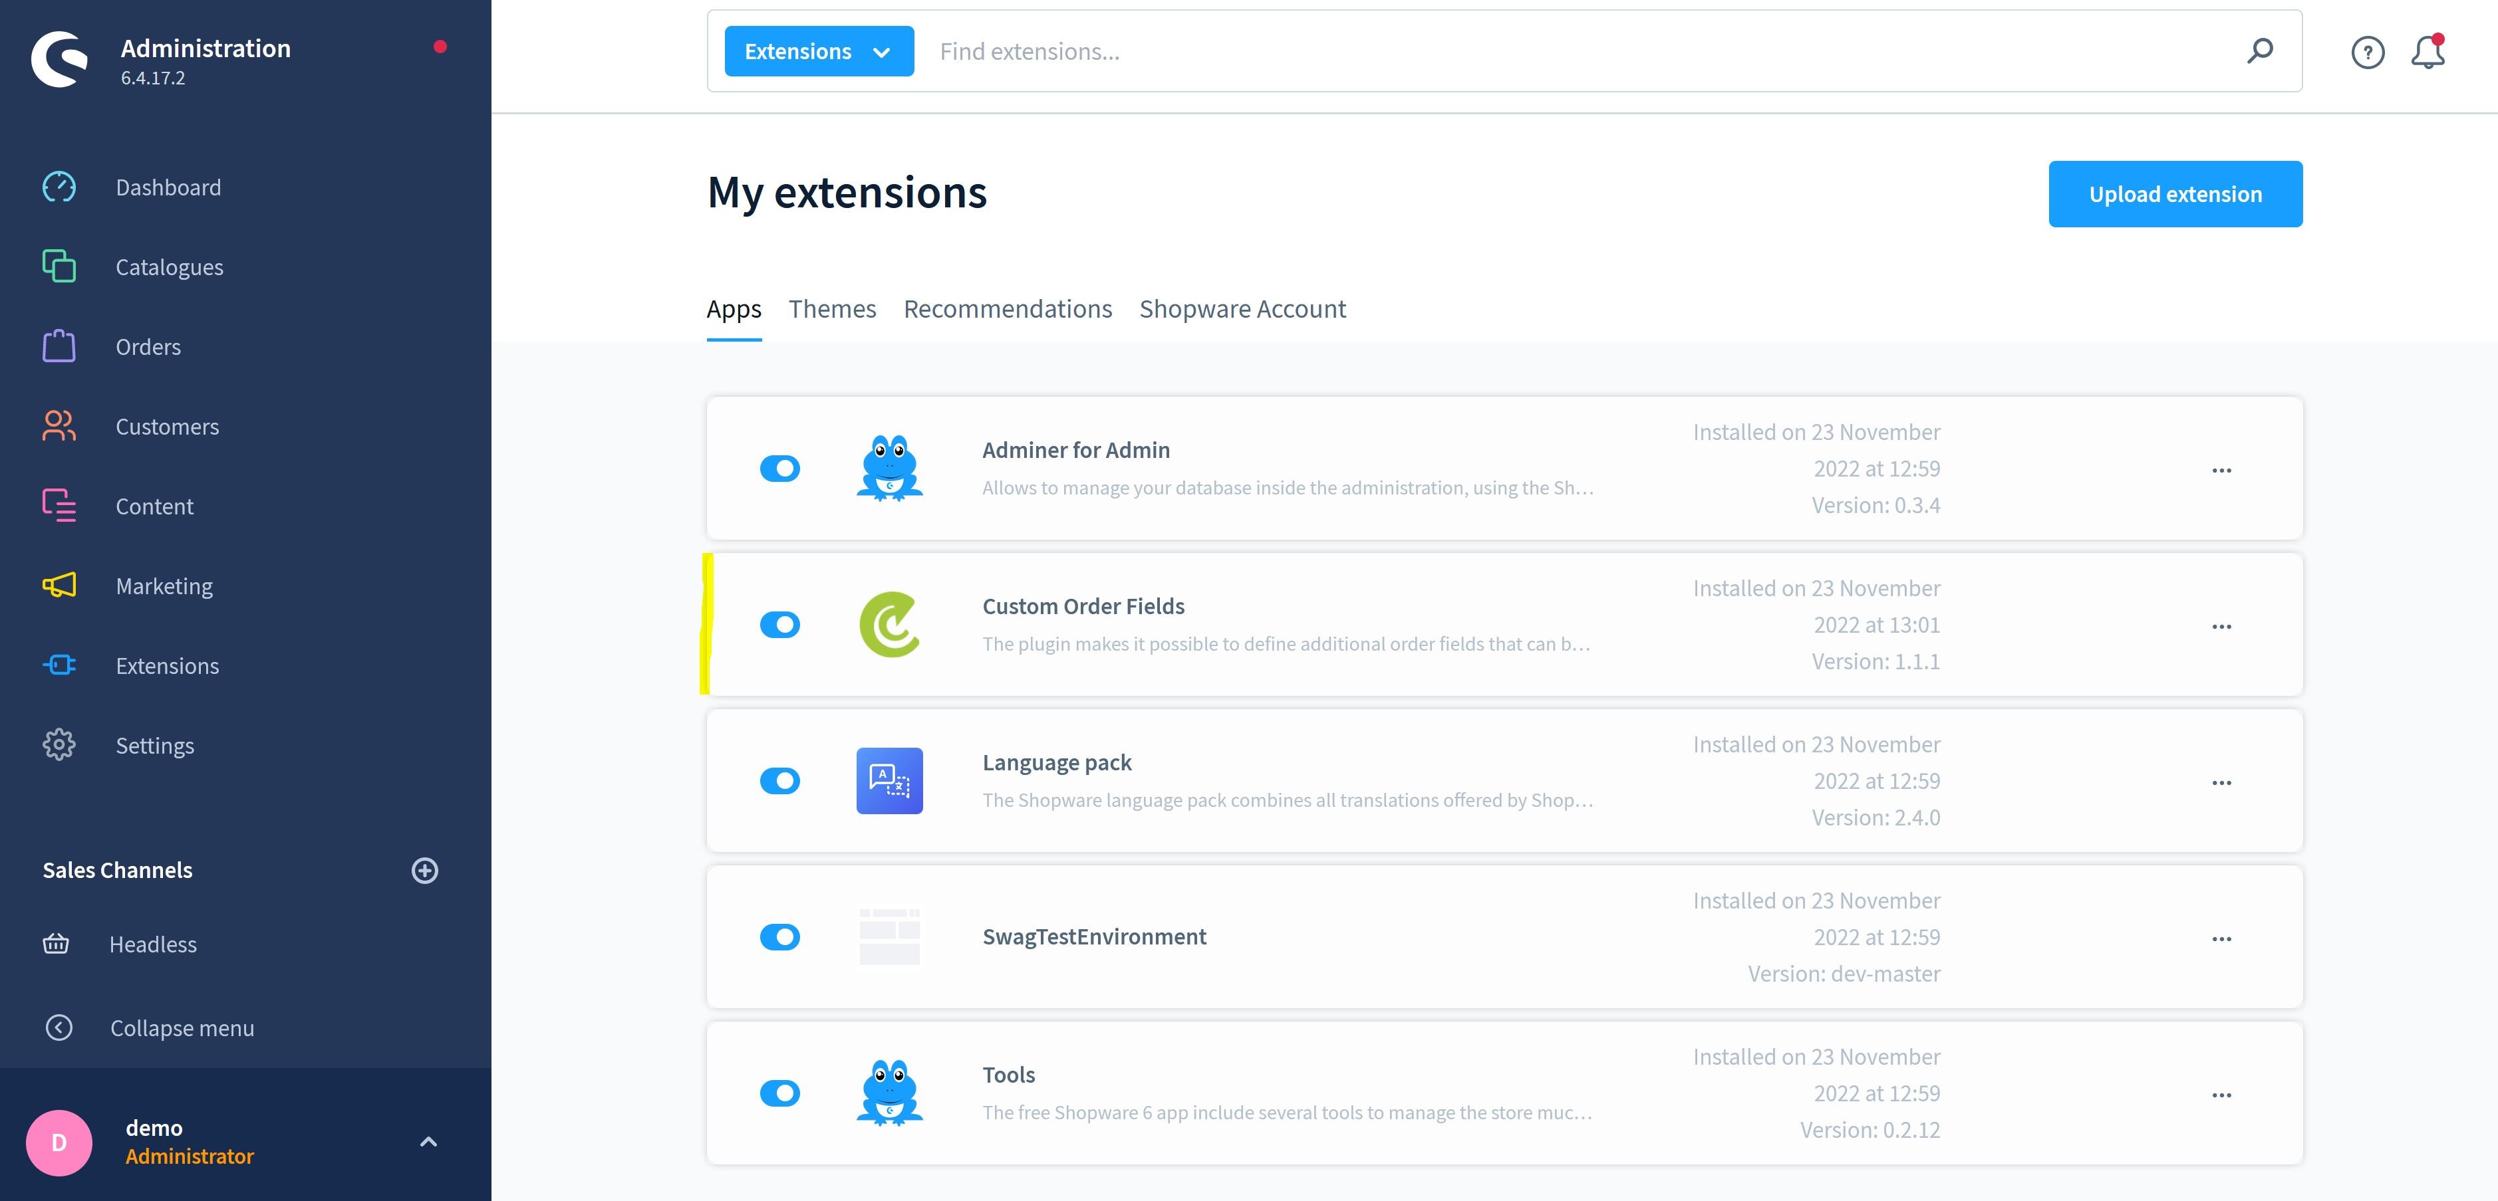This screenshot has width=2498, height=1201.
Task: Click the Administrator role label
Action: 189,1155
